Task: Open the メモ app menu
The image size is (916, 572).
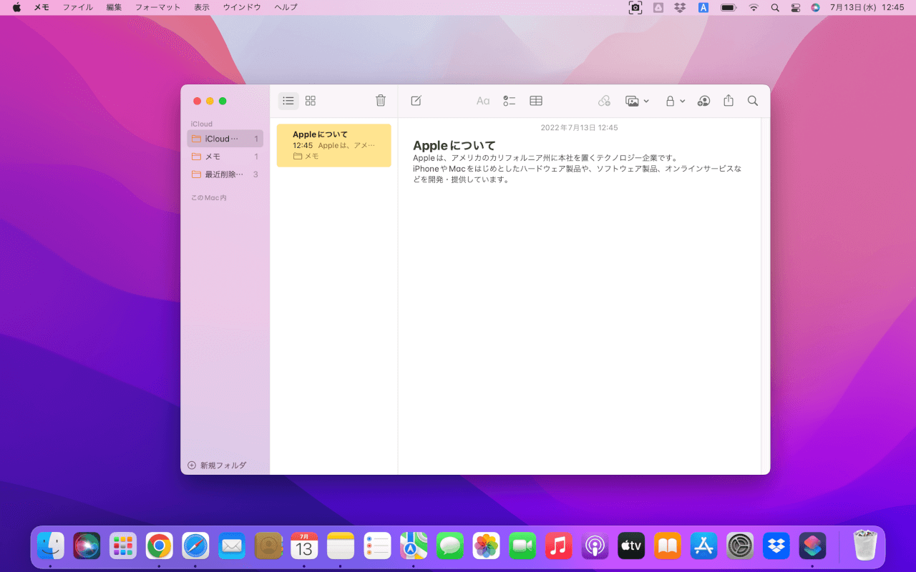Action: pyautogui.click(x=42, y=7)
